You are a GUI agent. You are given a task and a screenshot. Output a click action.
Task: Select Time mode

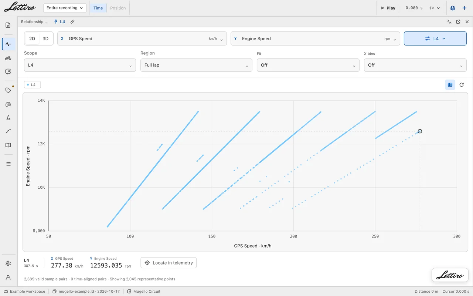tap(98, 8)
